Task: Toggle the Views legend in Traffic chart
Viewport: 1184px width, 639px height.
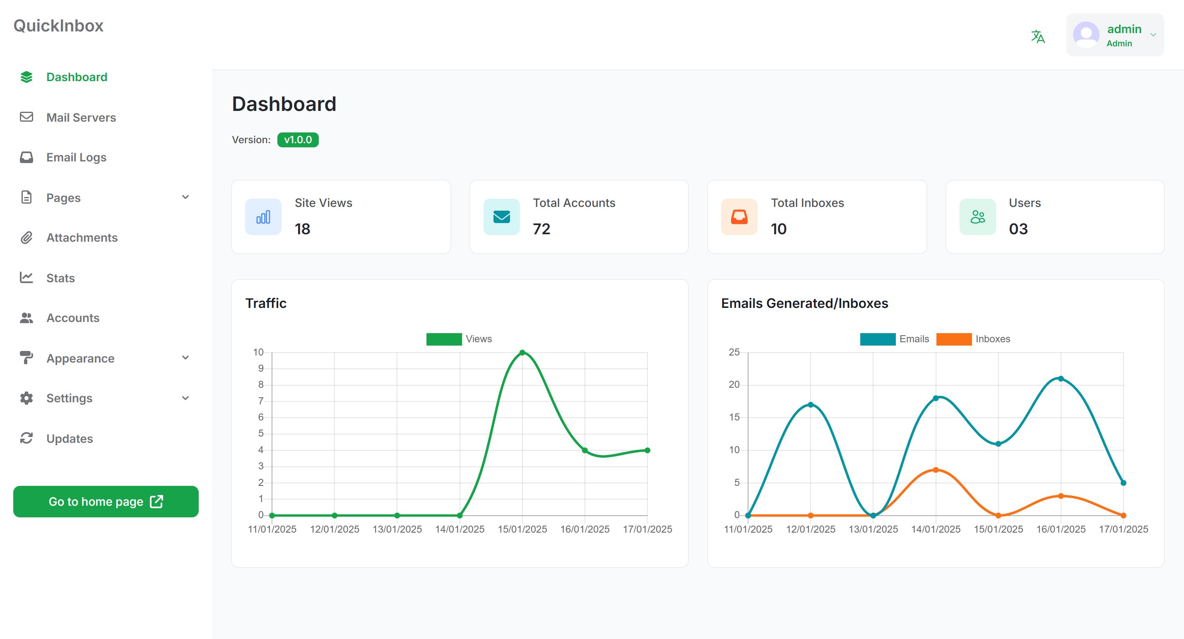Action: 478,339
